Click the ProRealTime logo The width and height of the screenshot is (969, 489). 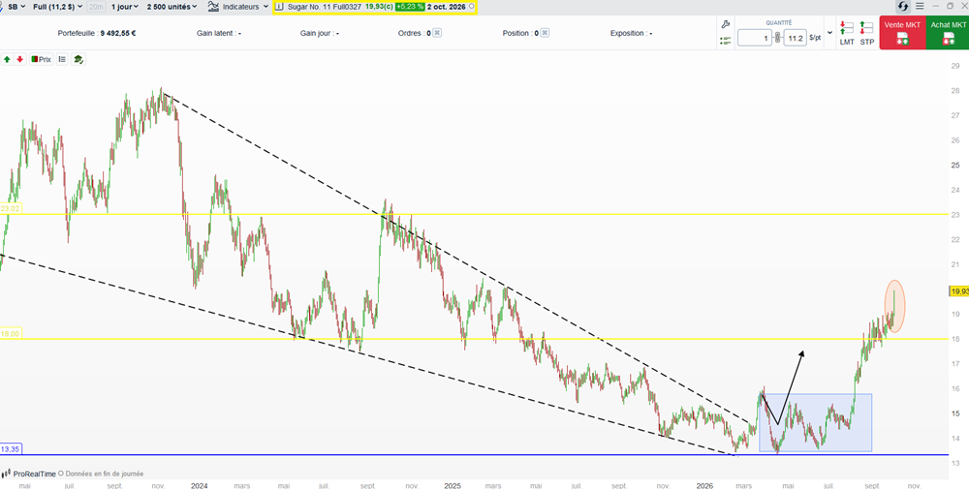(28, 474)
